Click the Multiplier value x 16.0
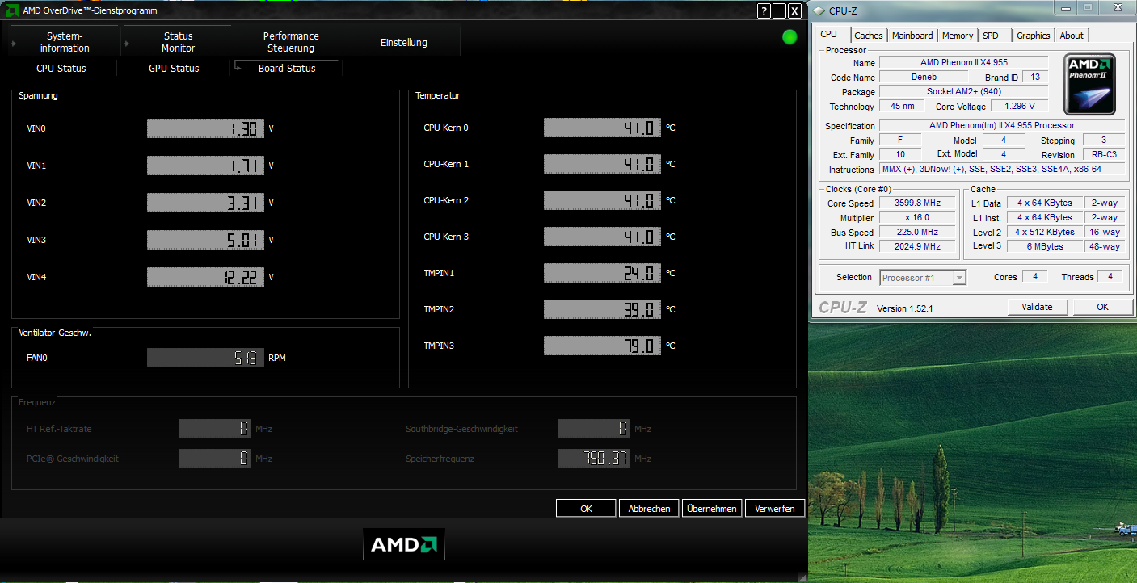This screenshot has height=583, width=1137. tap(917, 217)
